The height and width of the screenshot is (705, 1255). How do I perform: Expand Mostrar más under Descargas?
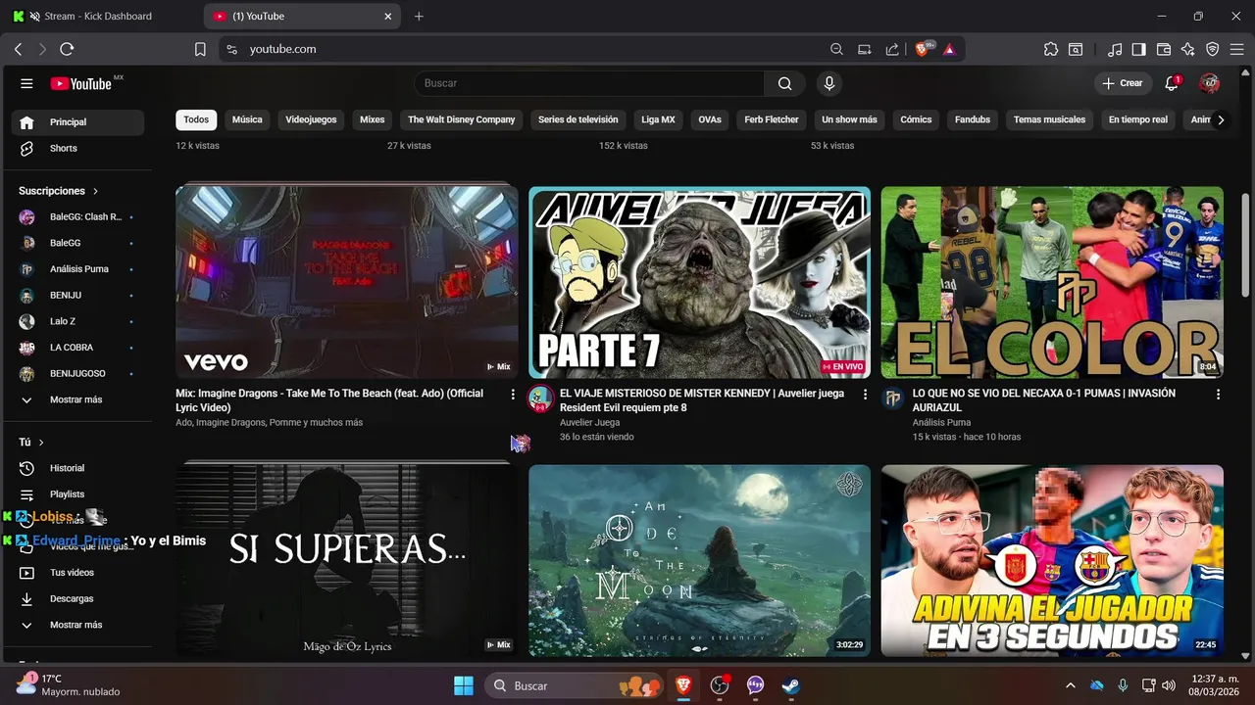tap(75, 625)
